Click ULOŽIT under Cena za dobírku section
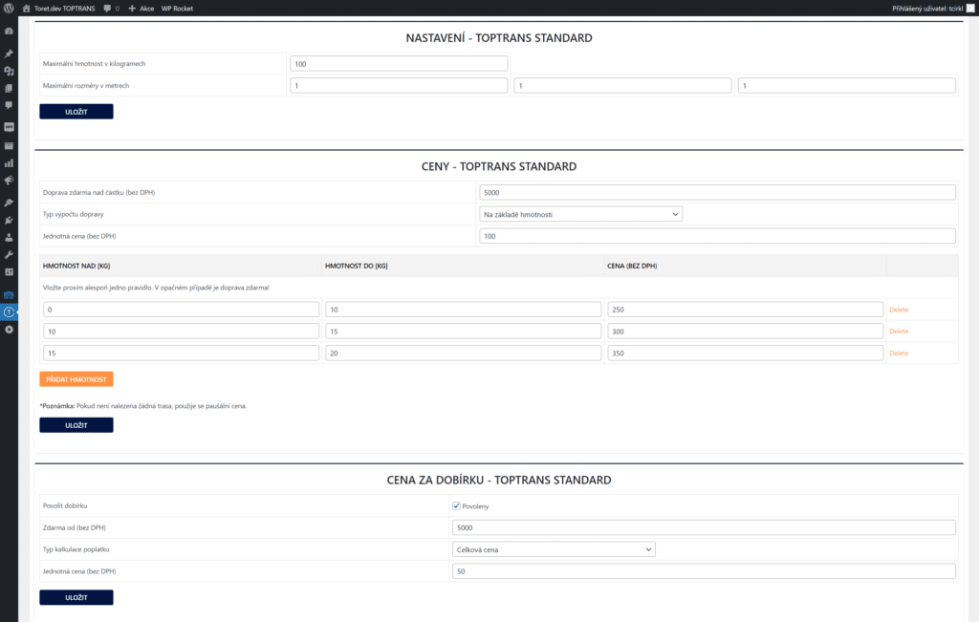The width and height of the screenshot is (979, 622). point(76,597)
